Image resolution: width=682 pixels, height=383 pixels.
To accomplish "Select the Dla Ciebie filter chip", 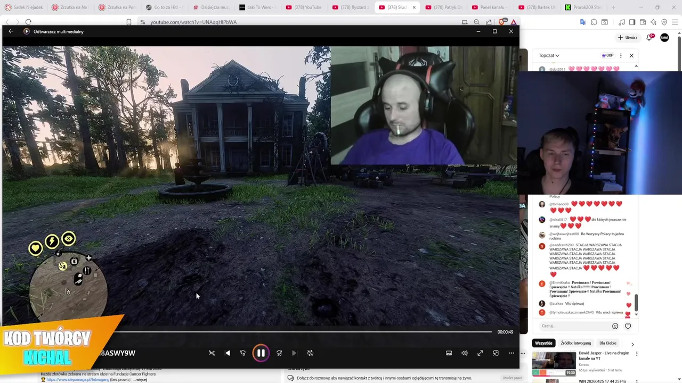I will pyautogui.click(x=608, y=343).
